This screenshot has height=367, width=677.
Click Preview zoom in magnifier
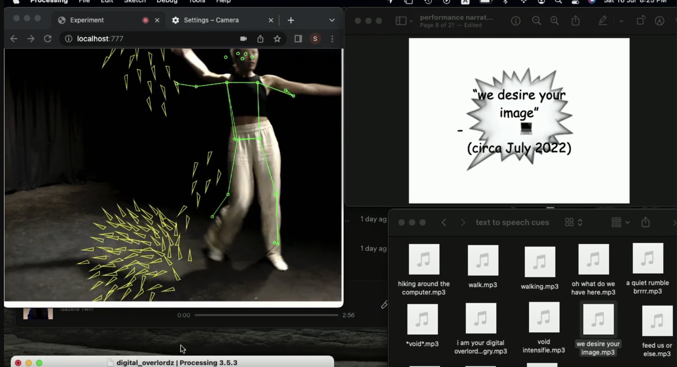pyautogui.click(x=554, y=21)
